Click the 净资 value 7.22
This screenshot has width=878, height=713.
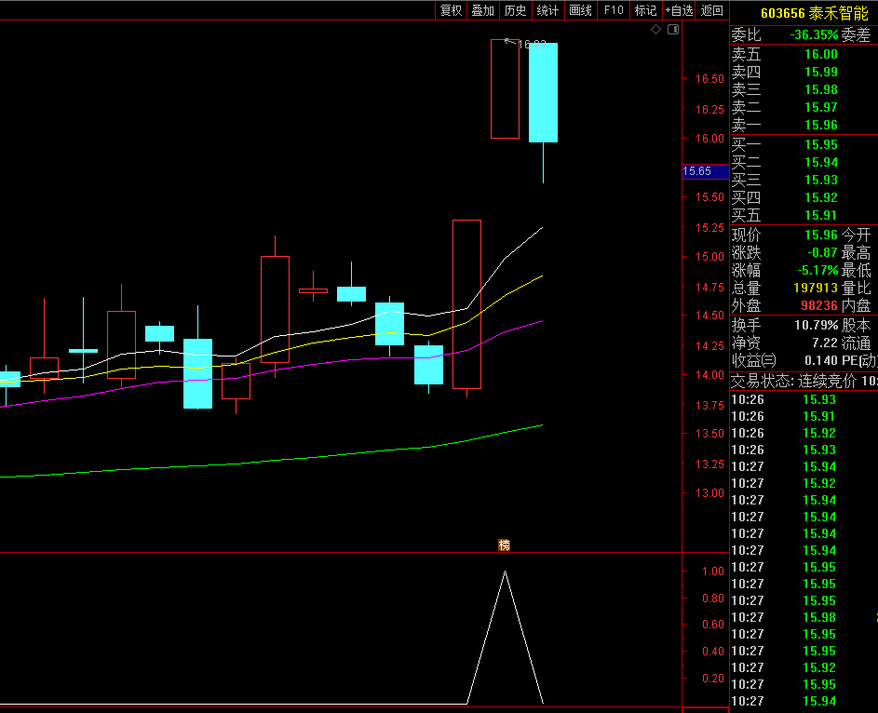[x=825, y=343]
